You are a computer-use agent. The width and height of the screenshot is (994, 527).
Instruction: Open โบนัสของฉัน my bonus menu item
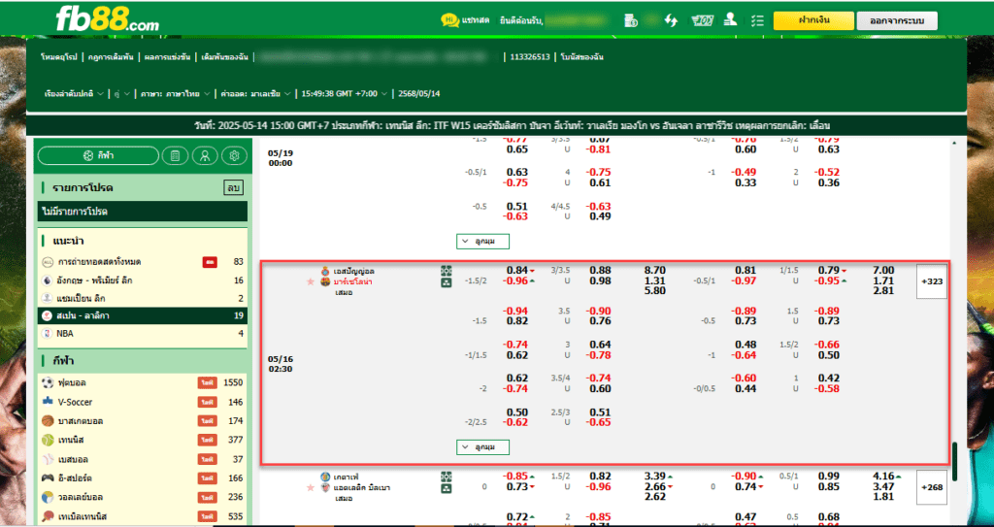tap(582, 57)
